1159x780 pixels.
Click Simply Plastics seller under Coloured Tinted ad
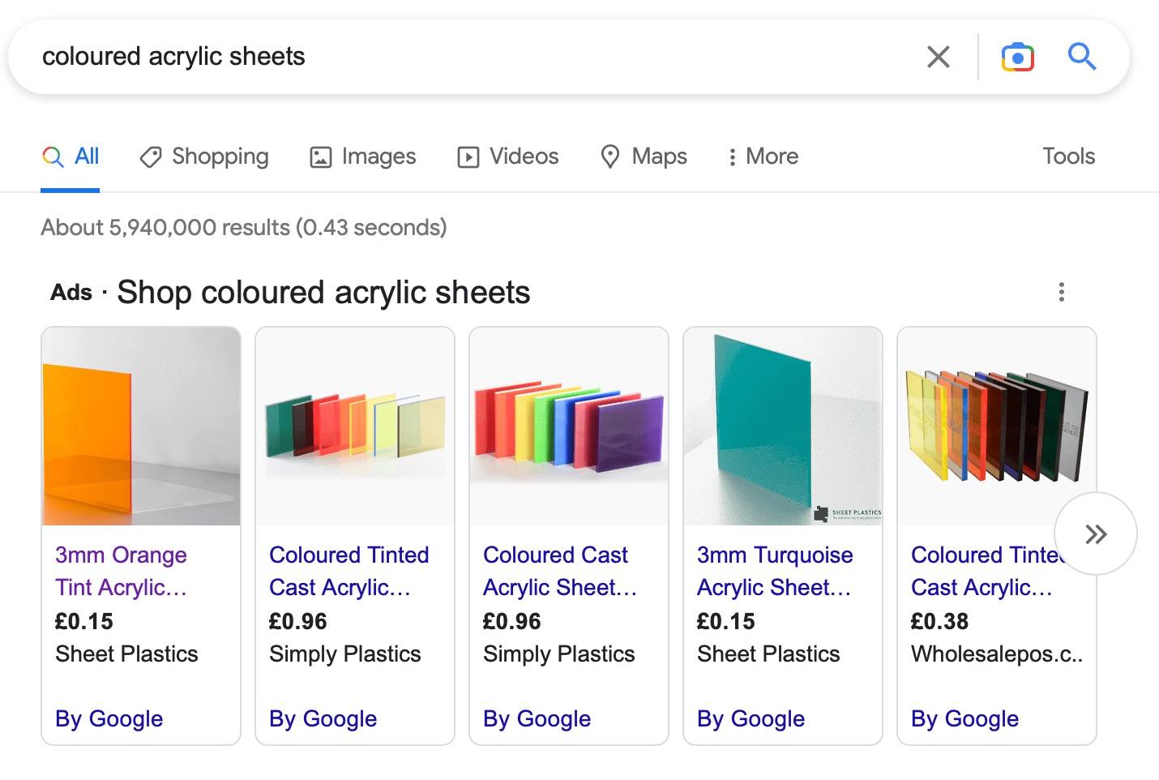click(345, 654)
